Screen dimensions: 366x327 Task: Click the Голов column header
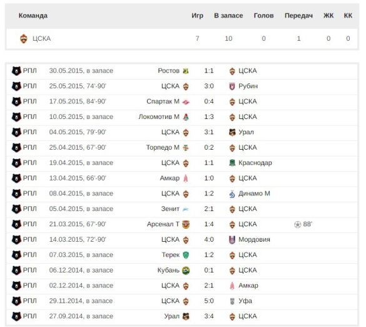point(263,16)
